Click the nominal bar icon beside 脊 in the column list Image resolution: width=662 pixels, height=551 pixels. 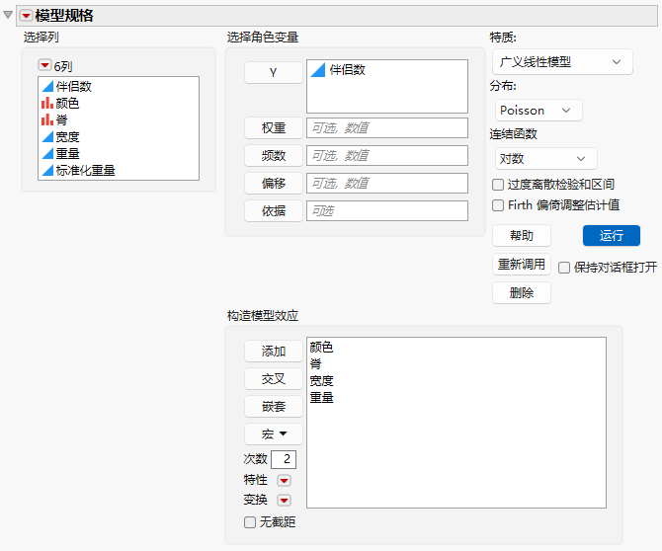pos(47,119)
